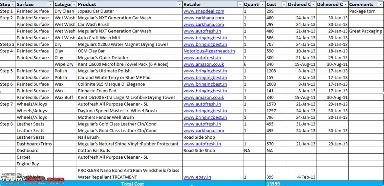Viewport: 384px width, 186px height.
Task: Open autofresh.in link for Vinyl Rubber Protectant
Action: click(202, 144)
